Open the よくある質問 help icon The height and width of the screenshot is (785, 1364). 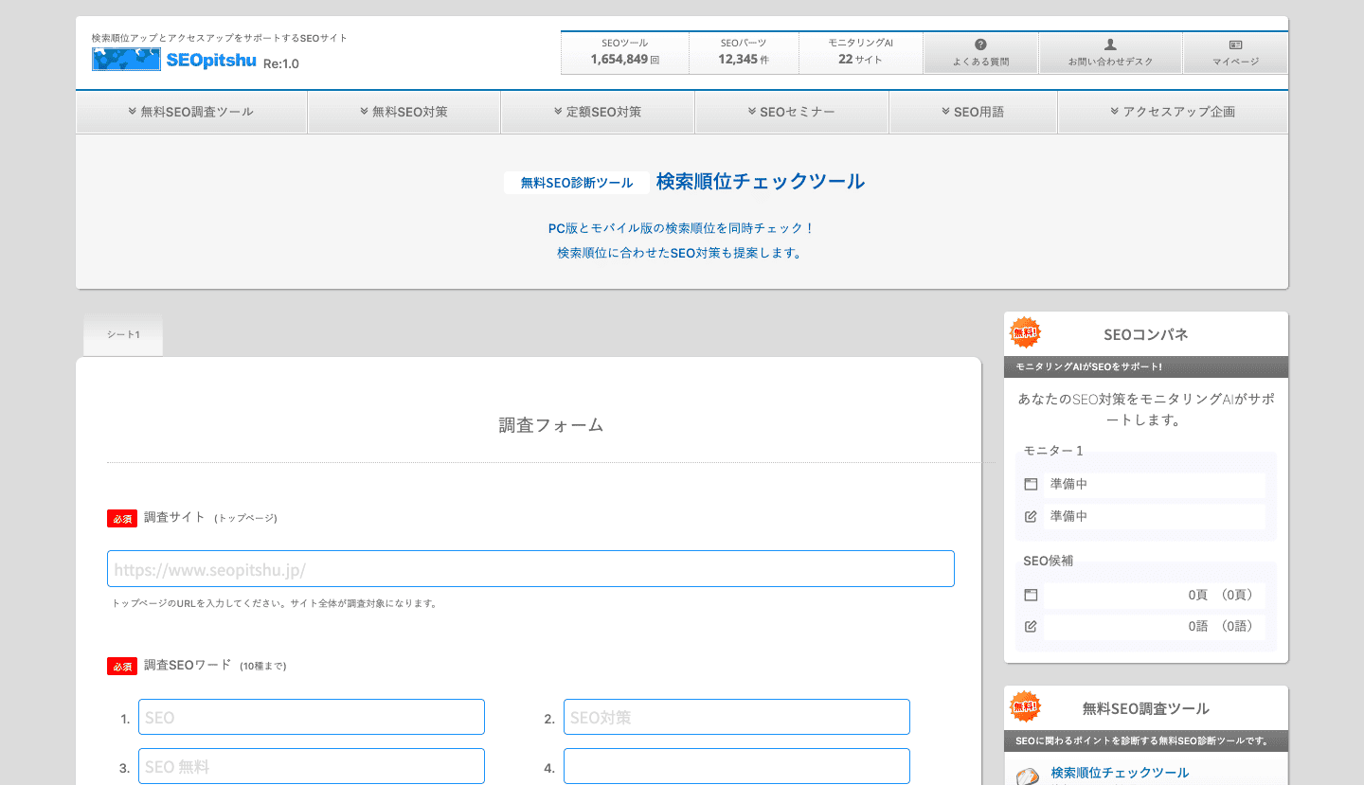[x=980, y=45]
